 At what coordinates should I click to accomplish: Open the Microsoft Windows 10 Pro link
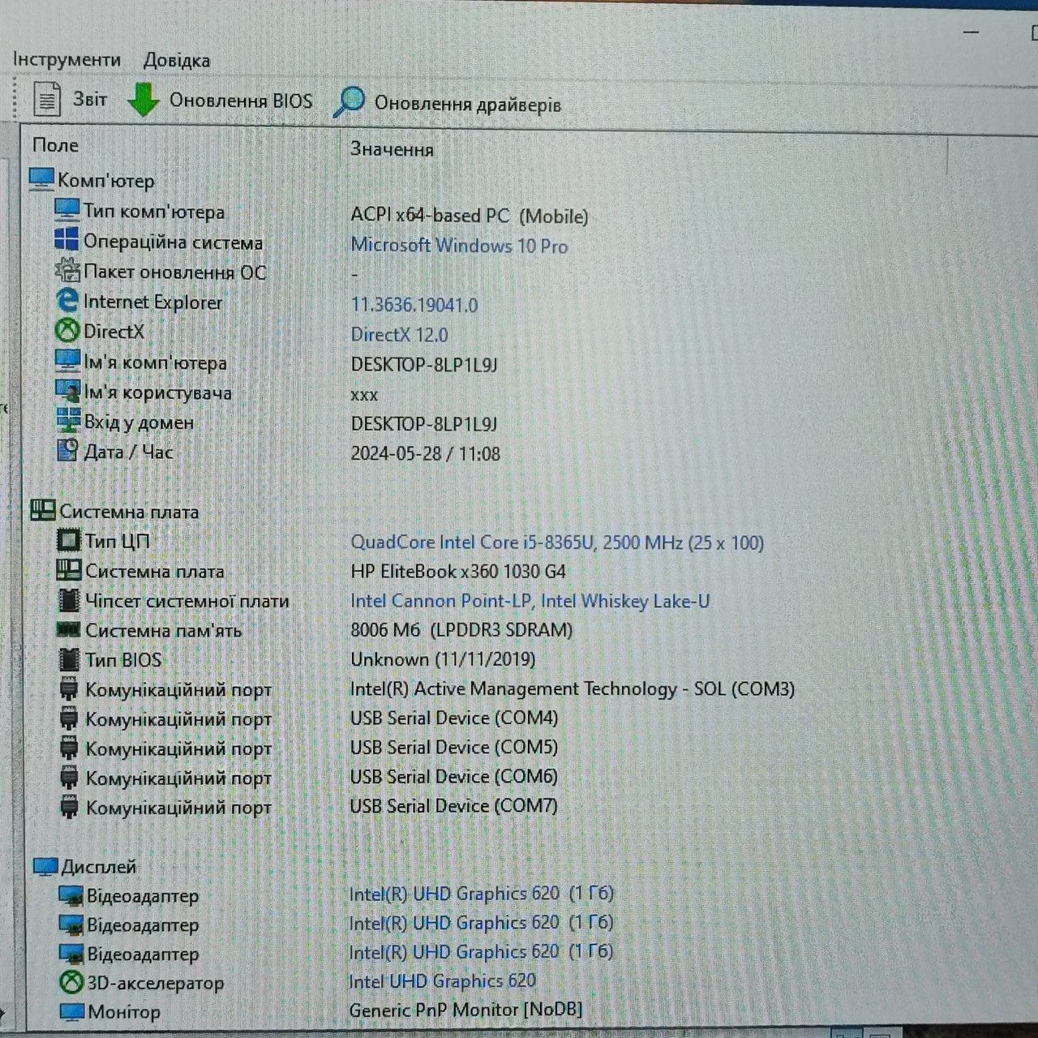(459, 245)
